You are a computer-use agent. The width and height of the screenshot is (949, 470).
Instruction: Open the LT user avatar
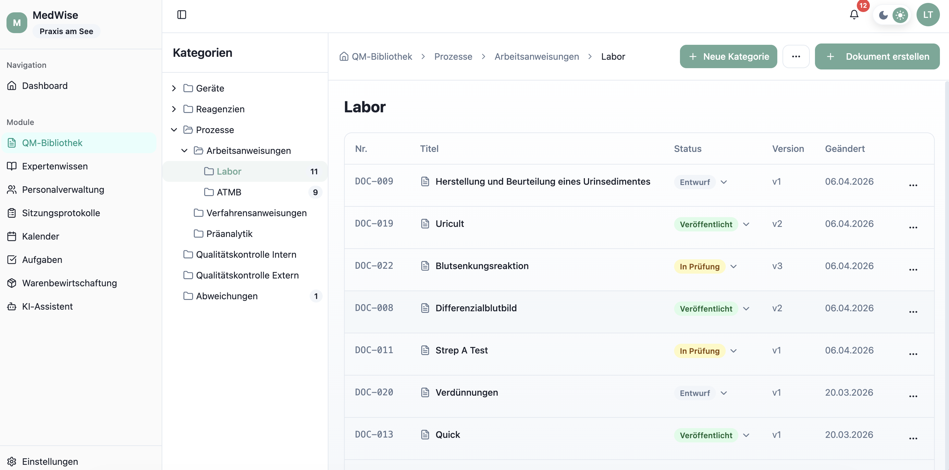click(928, 15)
